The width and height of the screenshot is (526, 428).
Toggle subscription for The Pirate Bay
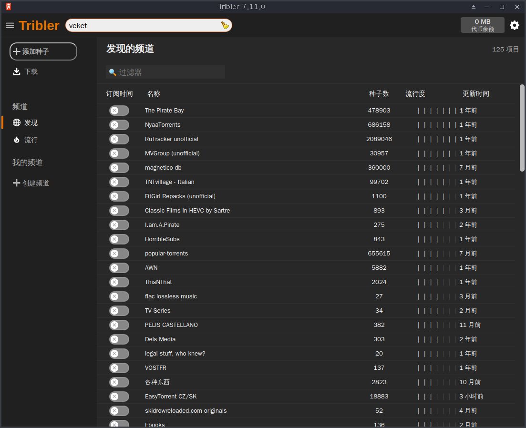click(x=119, y=111)
